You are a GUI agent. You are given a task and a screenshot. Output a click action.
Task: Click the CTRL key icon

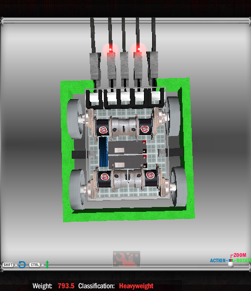point(35,264)
